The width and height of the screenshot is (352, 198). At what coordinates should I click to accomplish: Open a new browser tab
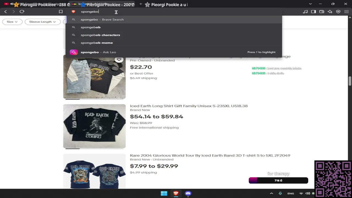tap(141, 4)
